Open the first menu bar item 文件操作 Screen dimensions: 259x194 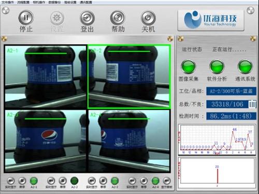8,2
